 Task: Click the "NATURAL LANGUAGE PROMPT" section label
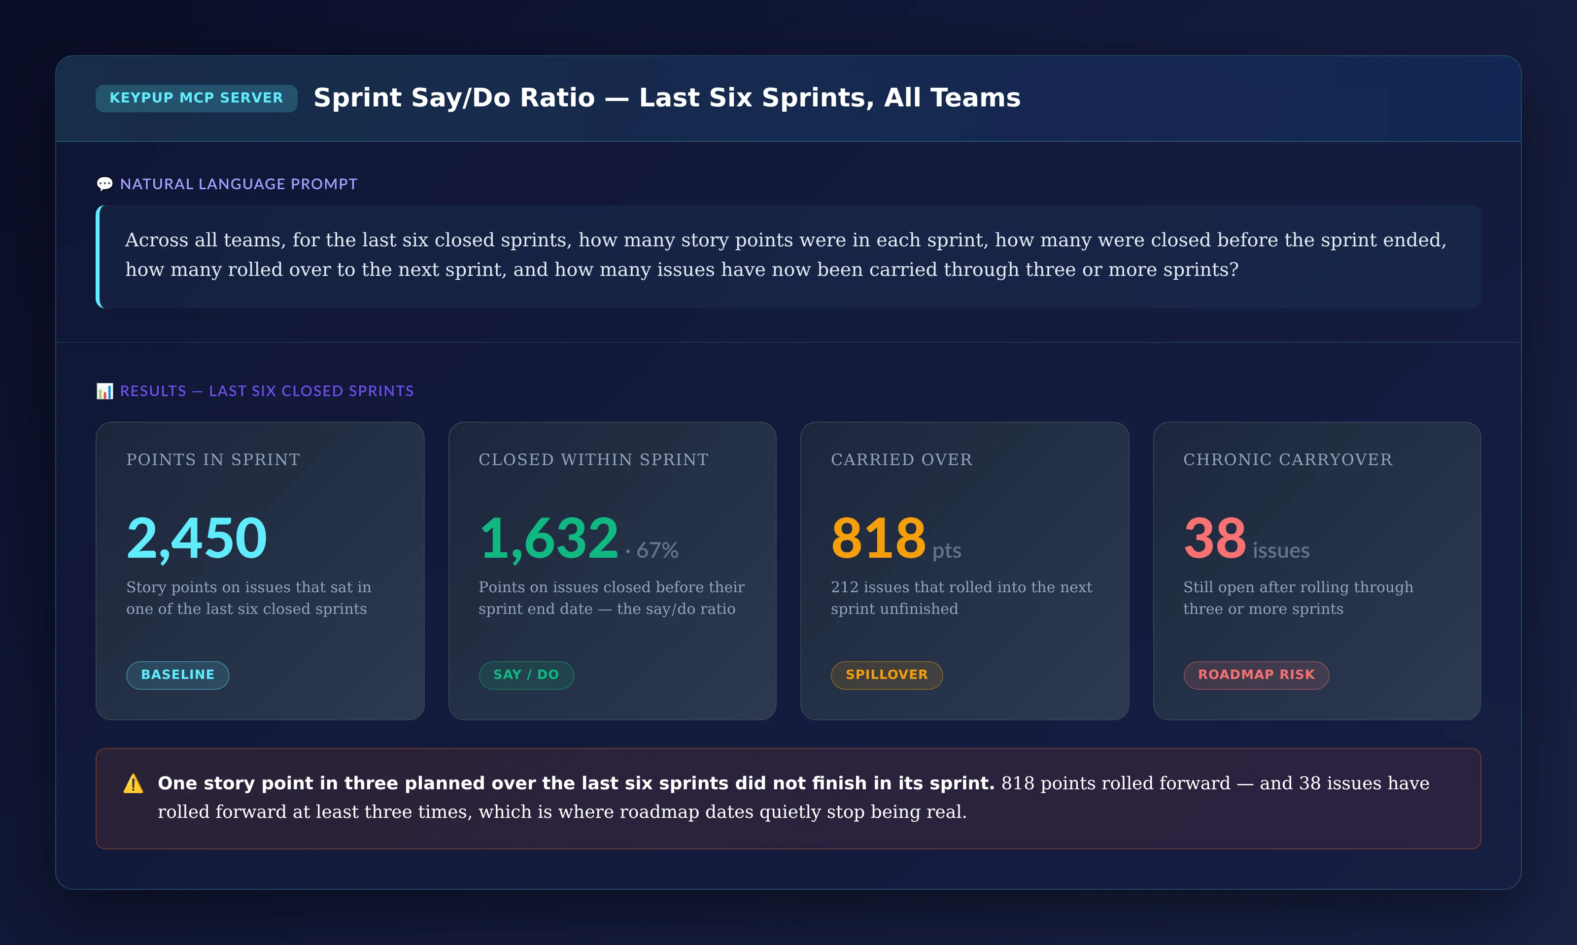coord(239,184)
